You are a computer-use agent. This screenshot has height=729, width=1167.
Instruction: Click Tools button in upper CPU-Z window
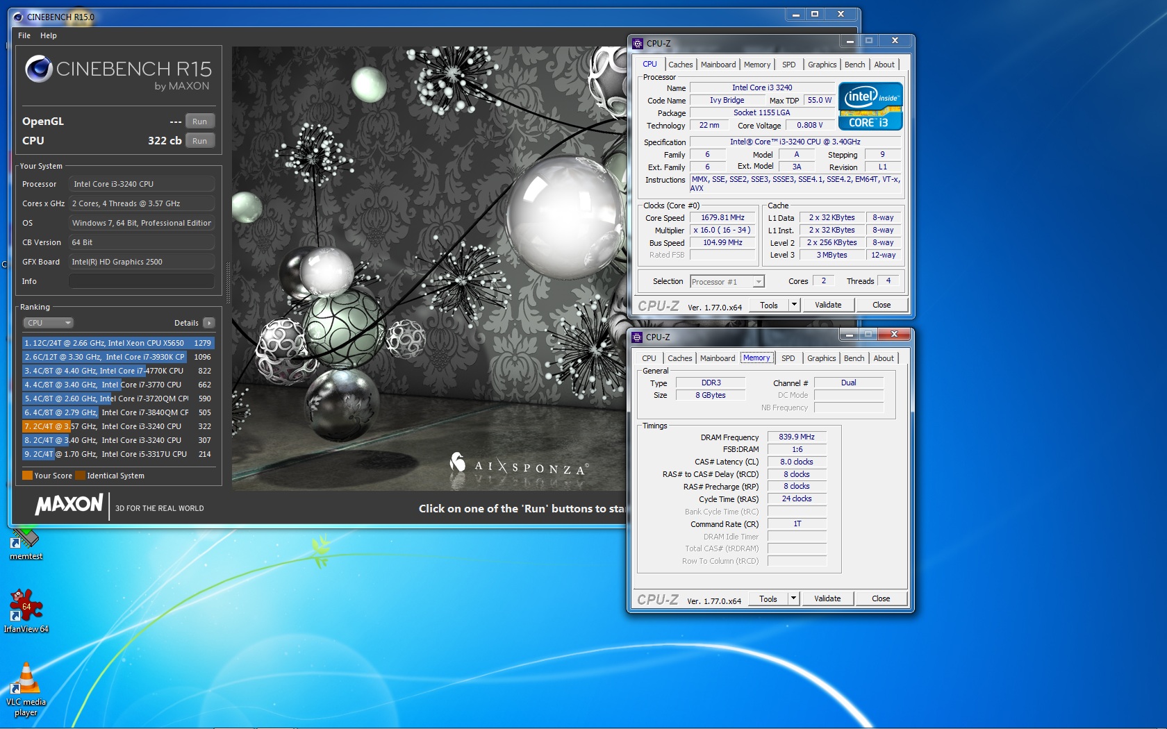pyautogui.click(x=769, y=305)
